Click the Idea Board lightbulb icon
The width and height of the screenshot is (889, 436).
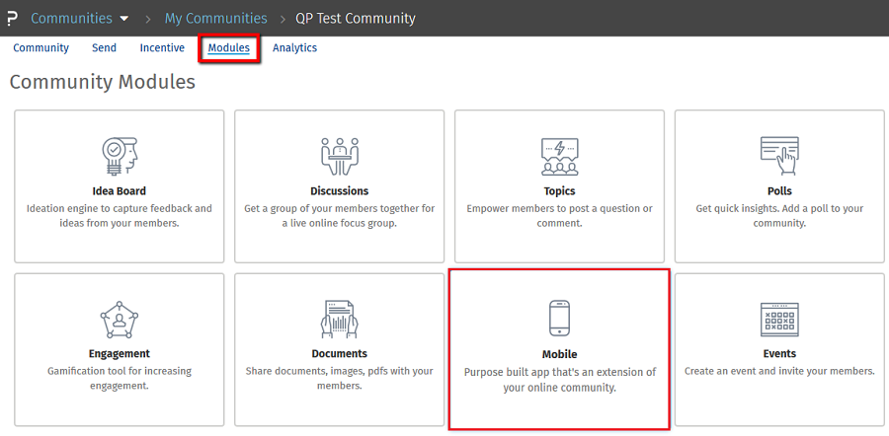point(119,156)
